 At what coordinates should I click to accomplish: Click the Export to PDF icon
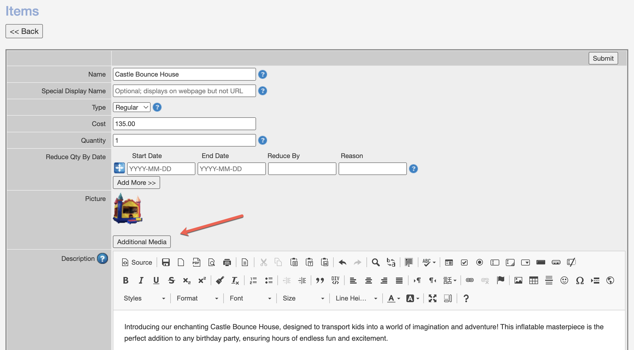tap(196, 262)
